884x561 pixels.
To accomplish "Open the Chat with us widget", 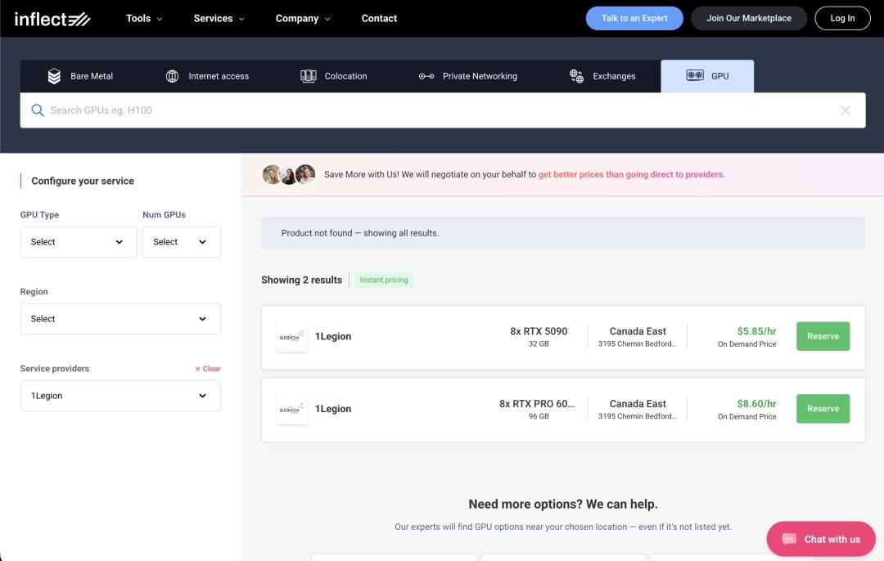I will [821, 539].
